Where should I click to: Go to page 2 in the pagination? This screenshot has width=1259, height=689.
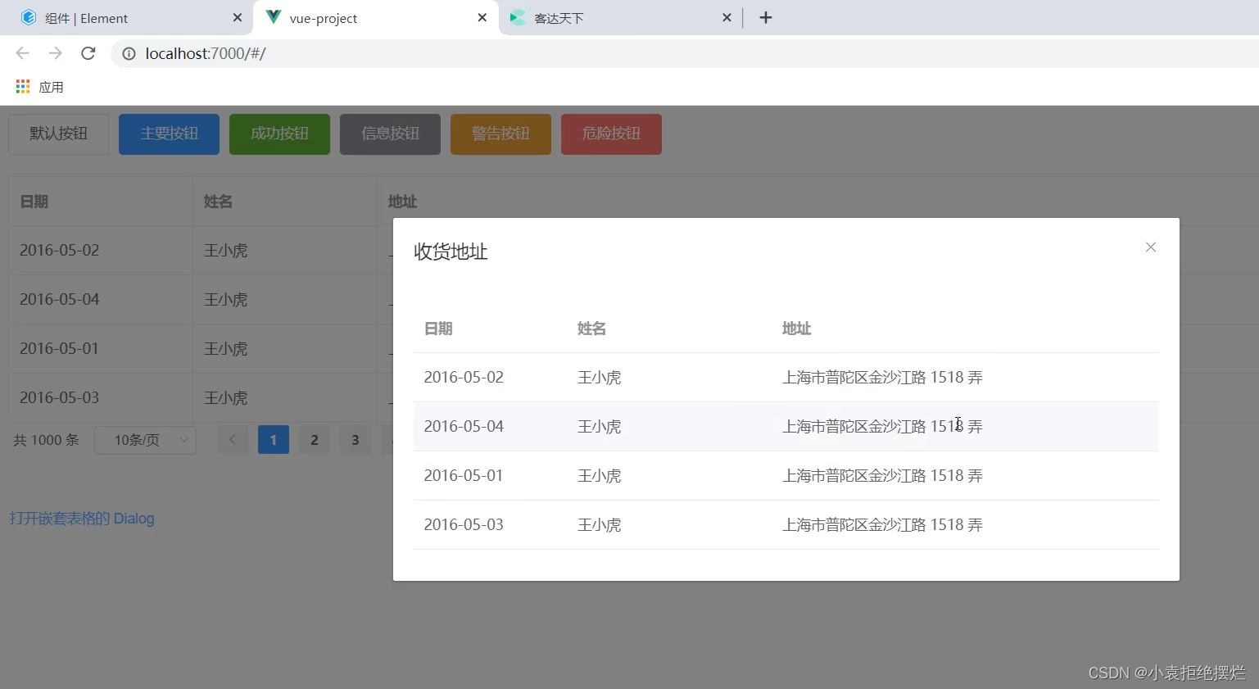(315, 440)
